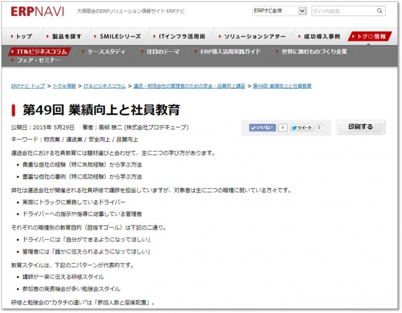Select the トク◎情報 red tab
Screen dimensions: 402x313
370,36
